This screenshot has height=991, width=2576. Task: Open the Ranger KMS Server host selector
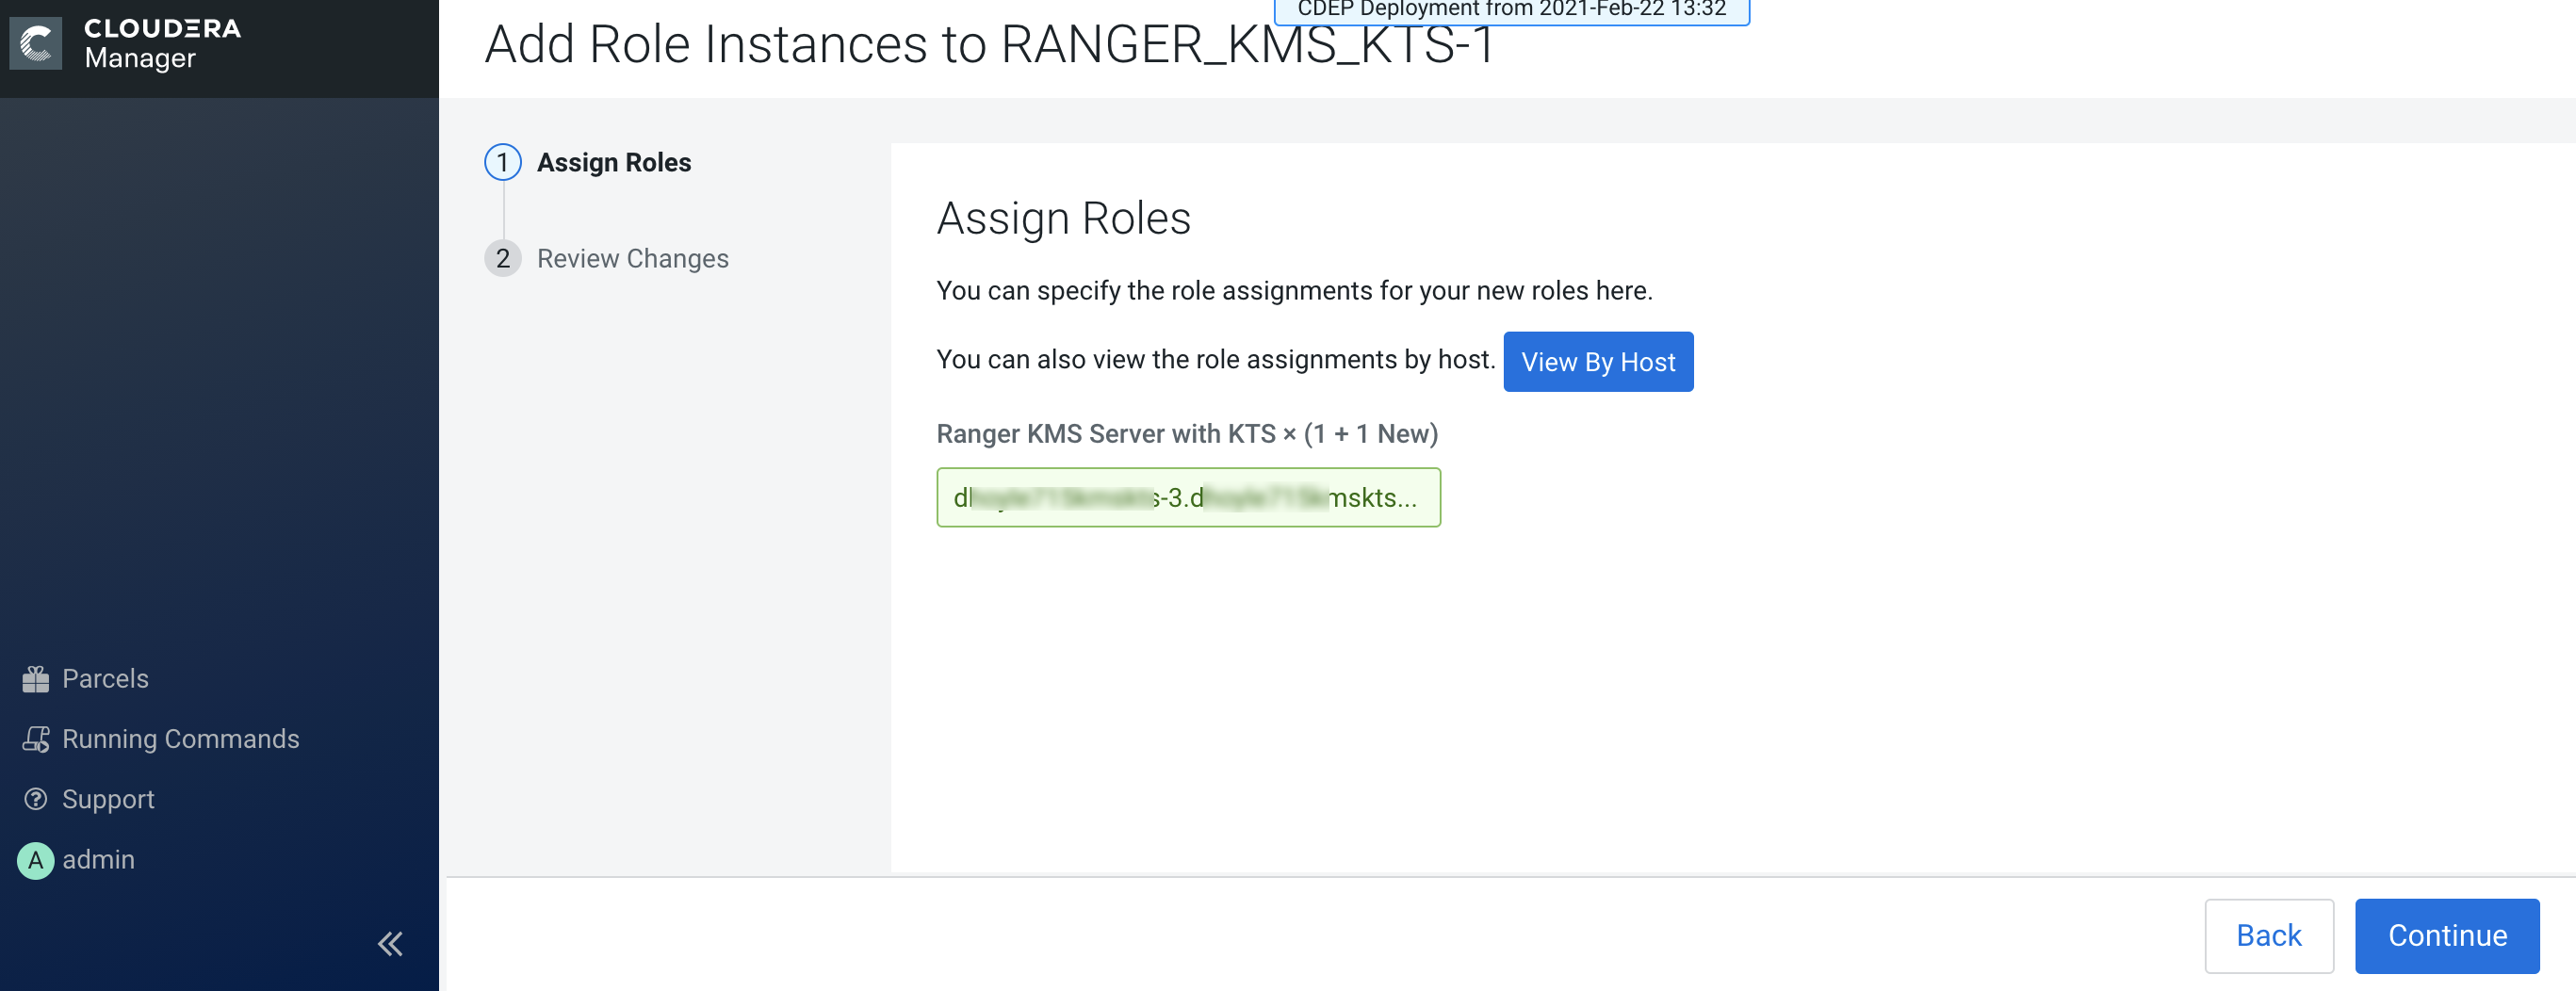point(1187,497)
